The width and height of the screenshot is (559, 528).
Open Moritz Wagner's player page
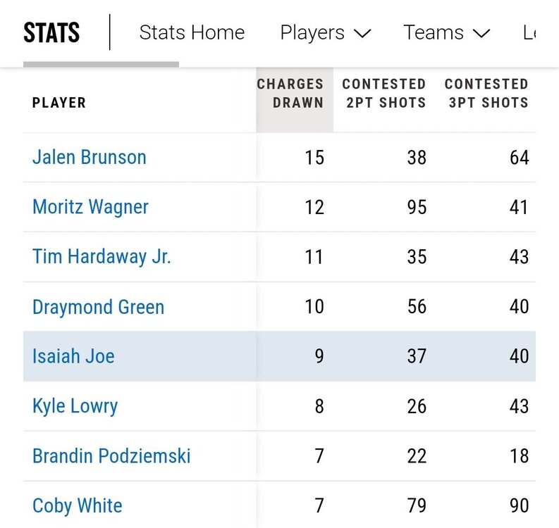pyautogui.click(x=90, y=207)
